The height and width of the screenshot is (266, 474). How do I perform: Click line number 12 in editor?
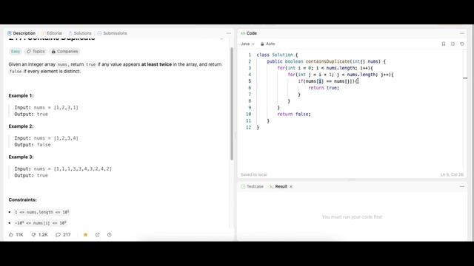(x=249, y=127)
